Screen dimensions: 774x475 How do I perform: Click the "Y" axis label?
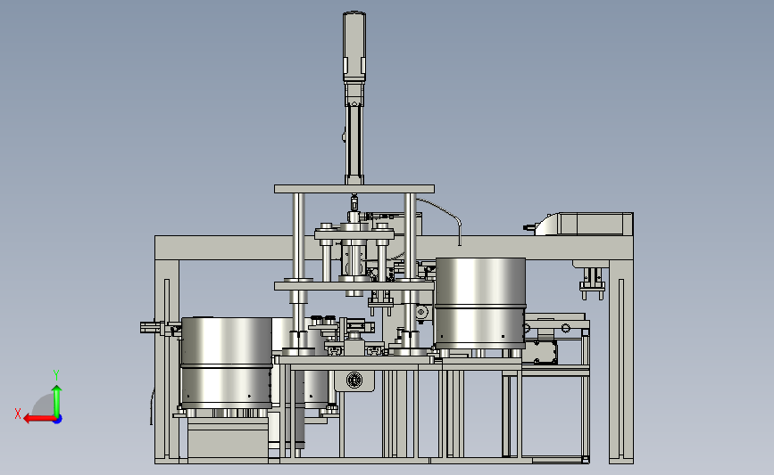(56, 375)
